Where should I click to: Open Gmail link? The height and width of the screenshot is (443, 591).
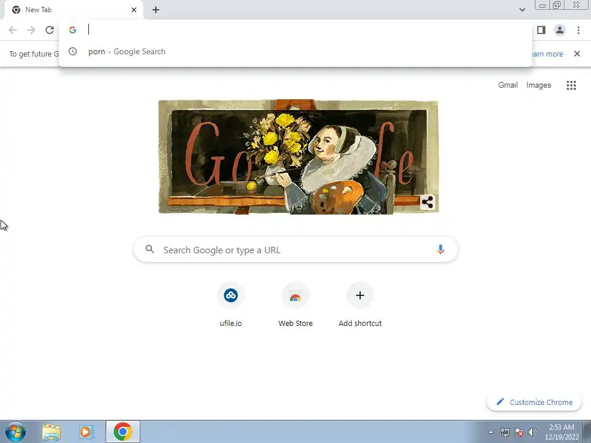(508, 85)
